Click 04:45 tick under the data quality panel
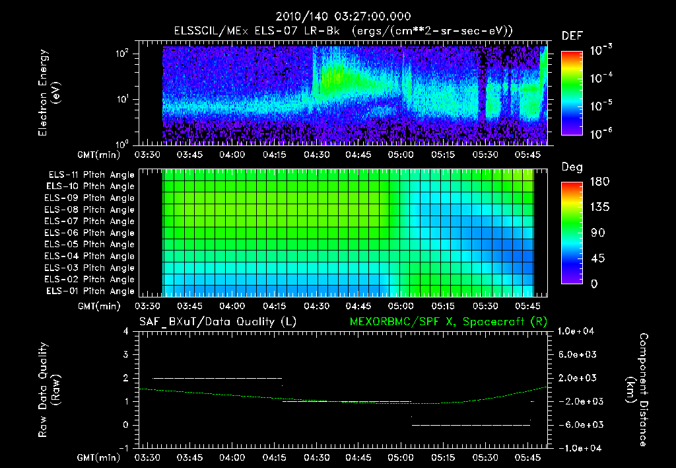676x468 pixels. [x=358, y=457]
